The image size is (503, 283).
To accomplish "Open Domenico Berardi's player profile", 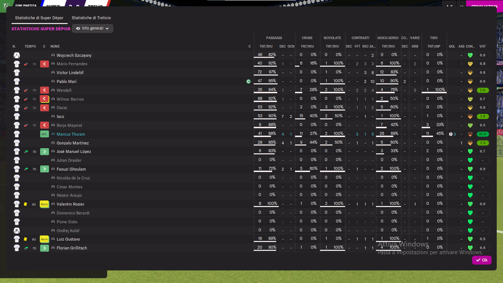I will [73, 213].
